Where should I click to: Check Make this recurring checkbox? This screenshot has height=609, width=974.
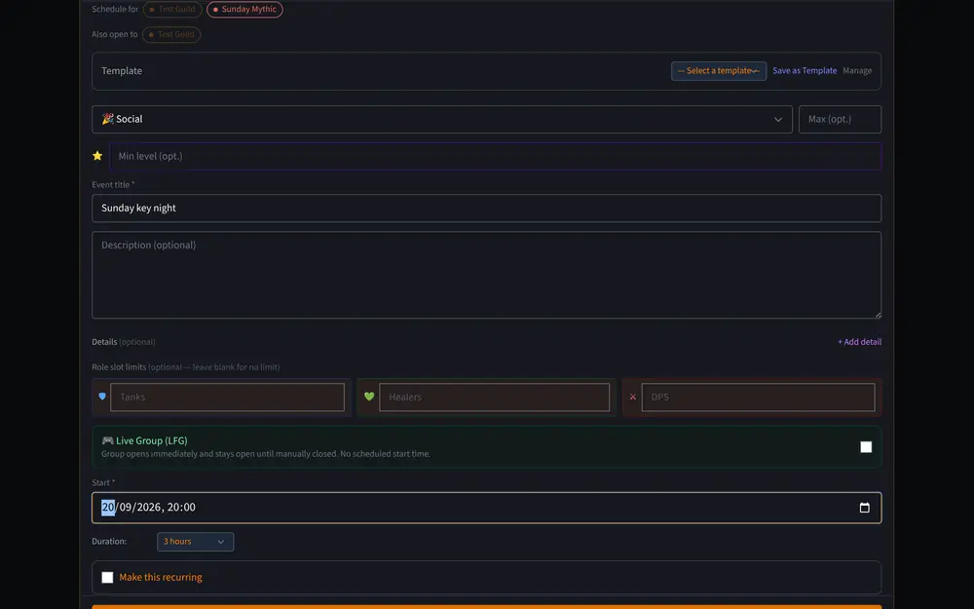click(107, 577)
